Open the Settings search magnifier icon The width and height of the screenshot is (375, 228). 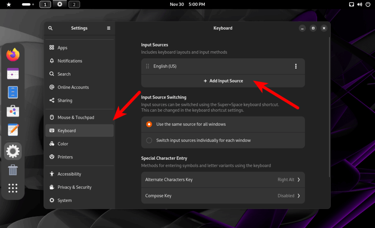coord(50,28)
